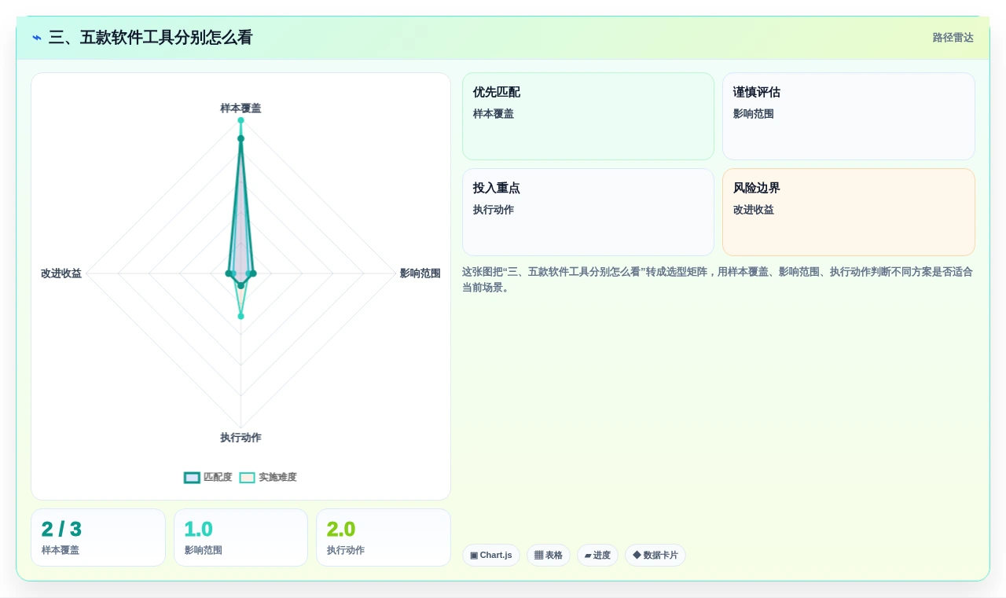Open the 优先匹配 card
Viewport: 1006px width, 598px height.
click(588, 116)
